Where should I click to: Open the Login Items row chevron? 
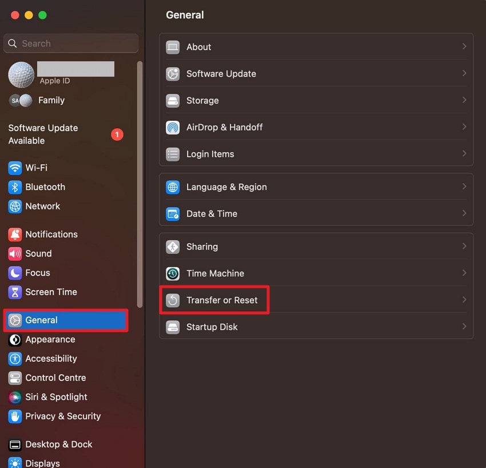coord(464,153)
